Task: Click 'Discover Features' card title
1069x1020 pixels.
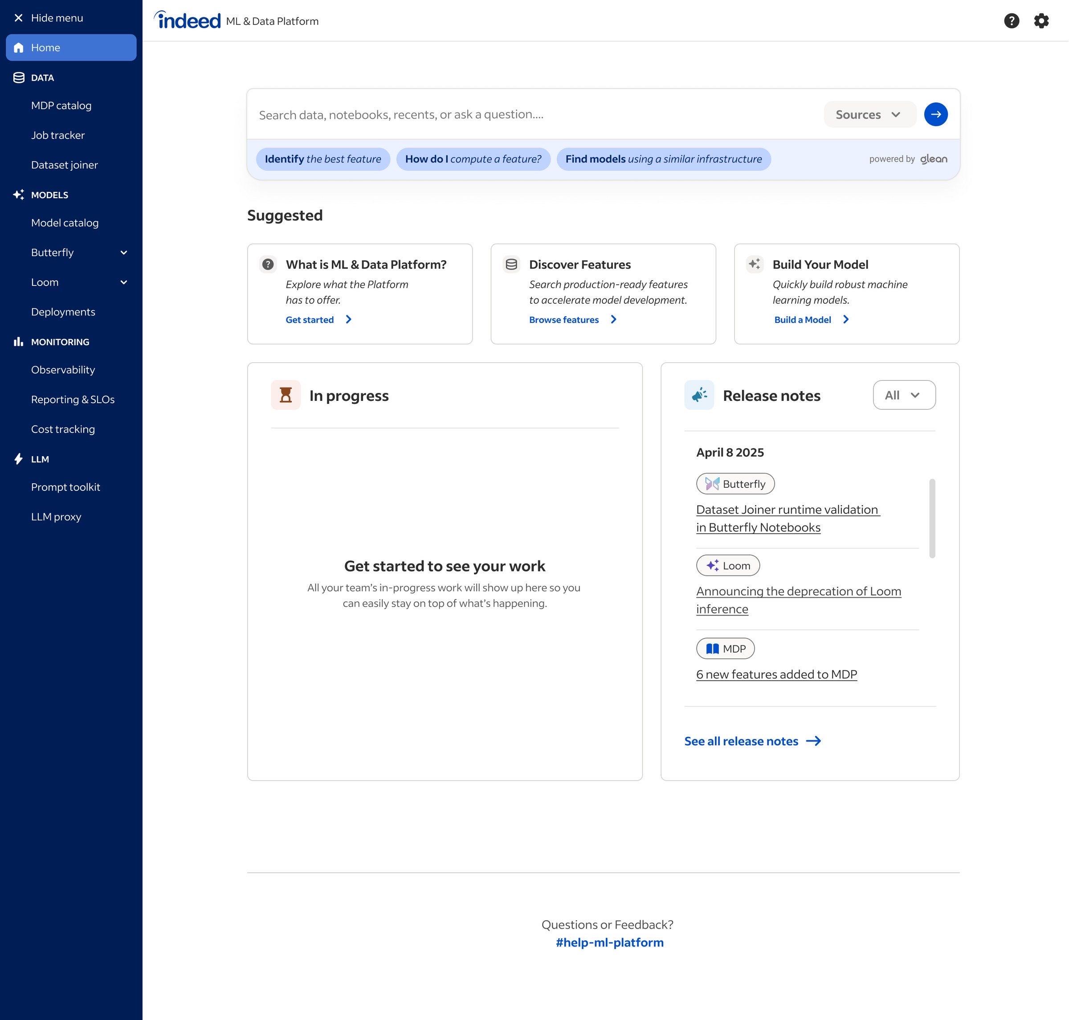Action: [x=579, y=264]
